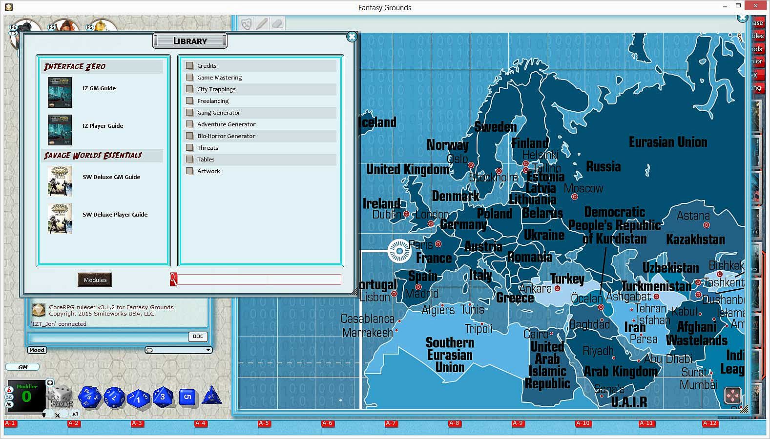The height and width of the screenshot is (439, 770).
Task: Click the Mood button
Action: pos(37,350)
